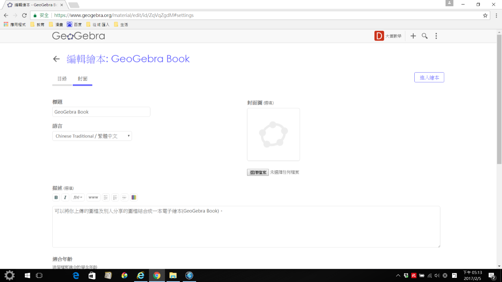Open the 生活 bookmarks folder
Image resolution: width=502 pixels, height=282 pixels.
(121, 25)
